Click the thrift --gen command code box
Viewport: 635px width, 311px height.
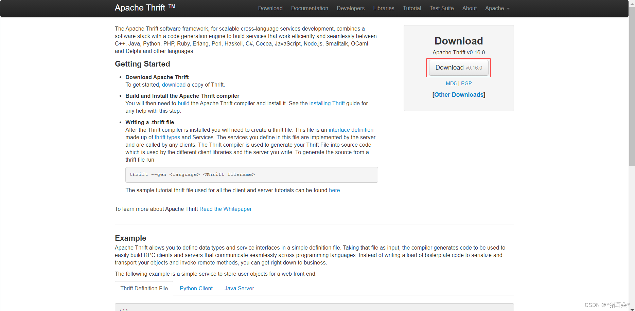251,175
